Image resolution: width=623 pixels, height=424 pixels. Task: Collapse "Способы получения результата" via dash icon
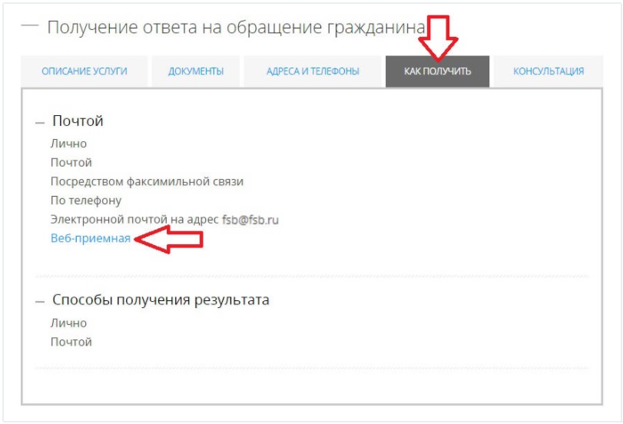click(40, 301)
